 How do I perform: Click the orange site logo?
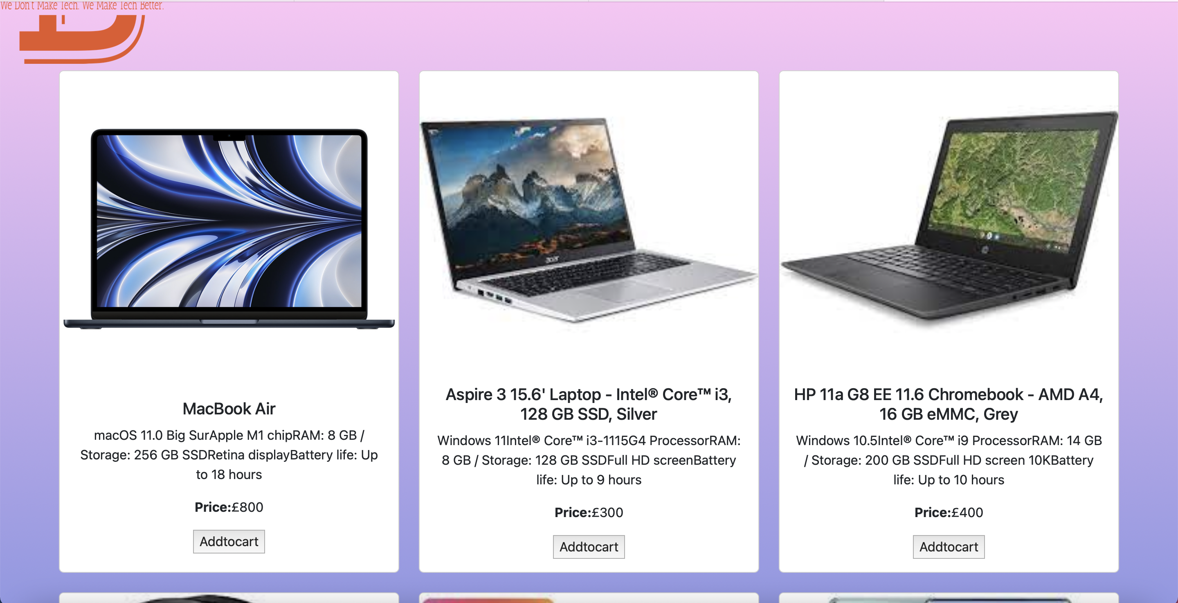pyautogui.click(x=82, y=39)
